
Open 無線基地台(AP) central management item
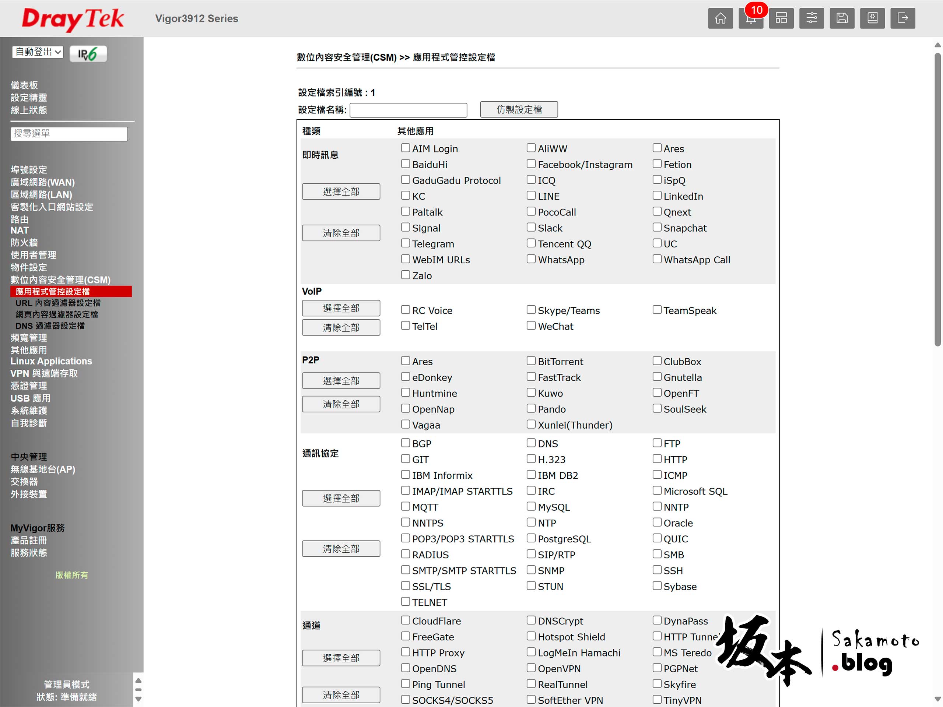[43, 469]
